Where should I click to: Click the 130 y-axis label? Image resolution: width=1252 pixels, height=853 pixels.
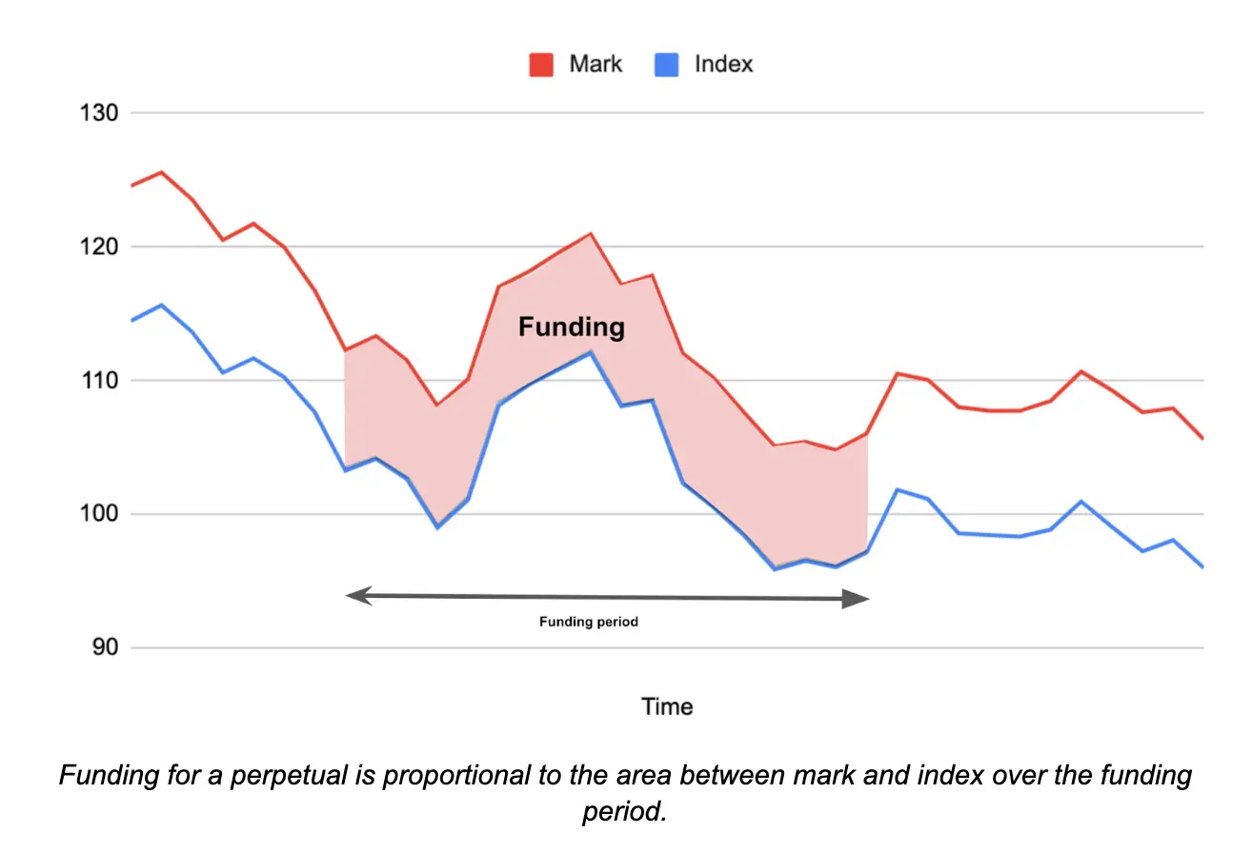[98, 113]
